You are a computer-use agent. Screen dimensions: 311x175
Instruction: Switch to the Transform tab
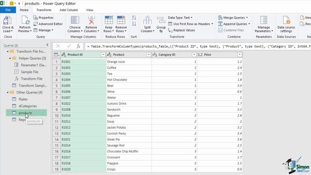tap(44, 10)
